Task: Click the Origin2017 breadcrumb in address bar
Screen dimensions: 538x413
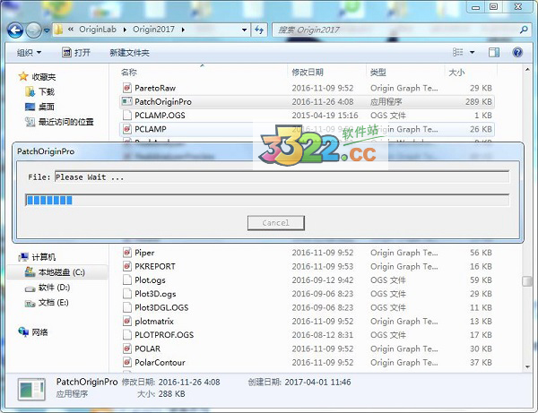Action: click(153, 30)
